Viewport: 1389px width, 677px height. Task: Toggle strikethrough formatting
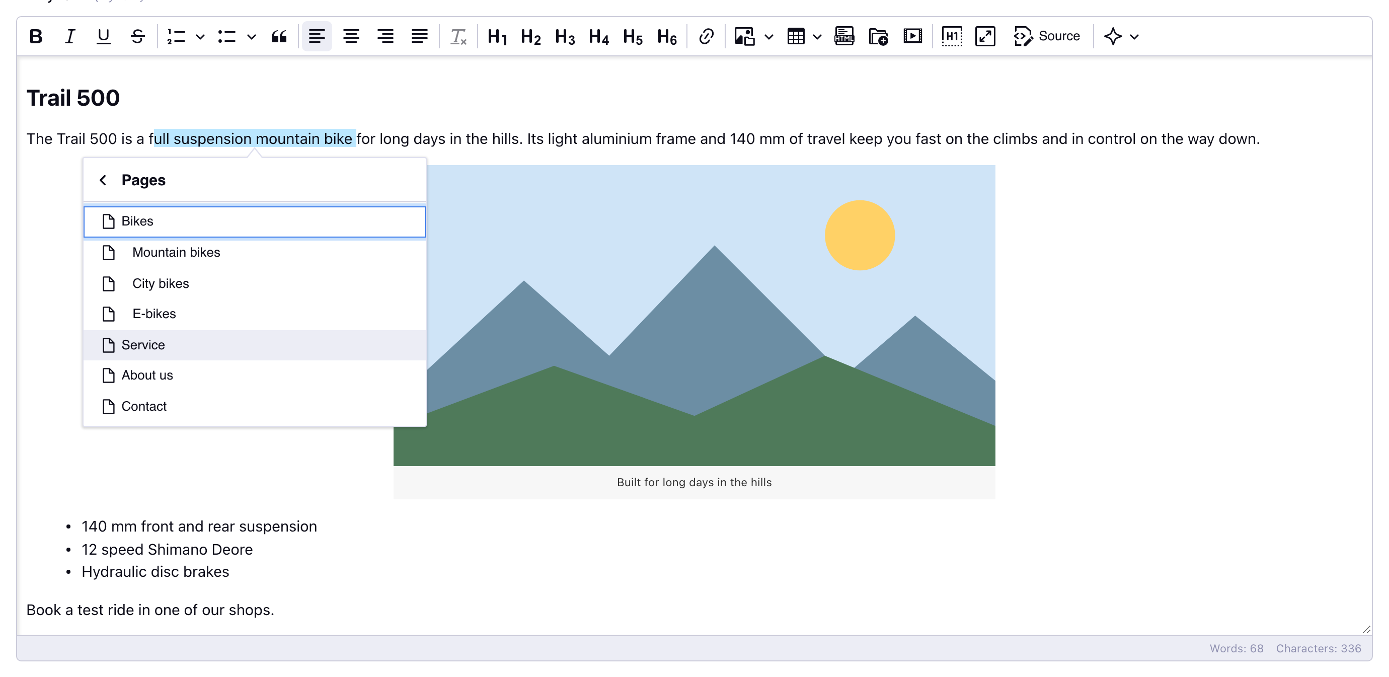pyautogui.click(x=137, y=37)
